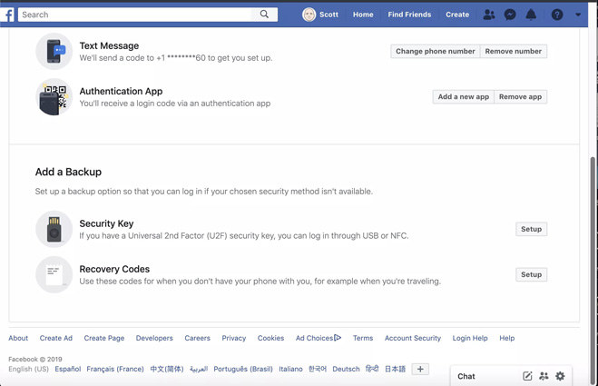The image size is (598, 386).
Task: Open the Account Security footer link
Action: pos(413,338)
